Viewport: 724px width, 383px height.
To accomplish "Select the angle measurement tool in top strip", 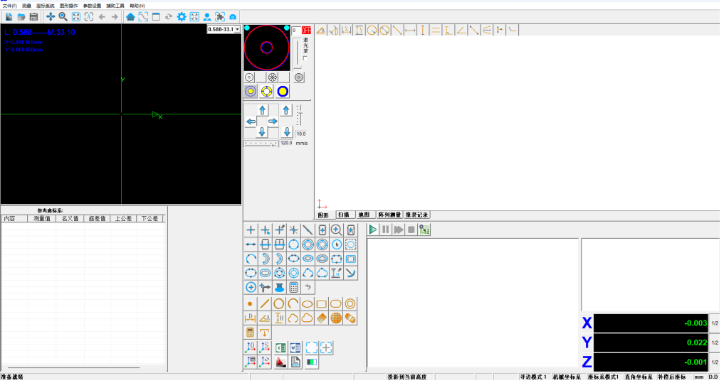I will click(x=461, y=30).
